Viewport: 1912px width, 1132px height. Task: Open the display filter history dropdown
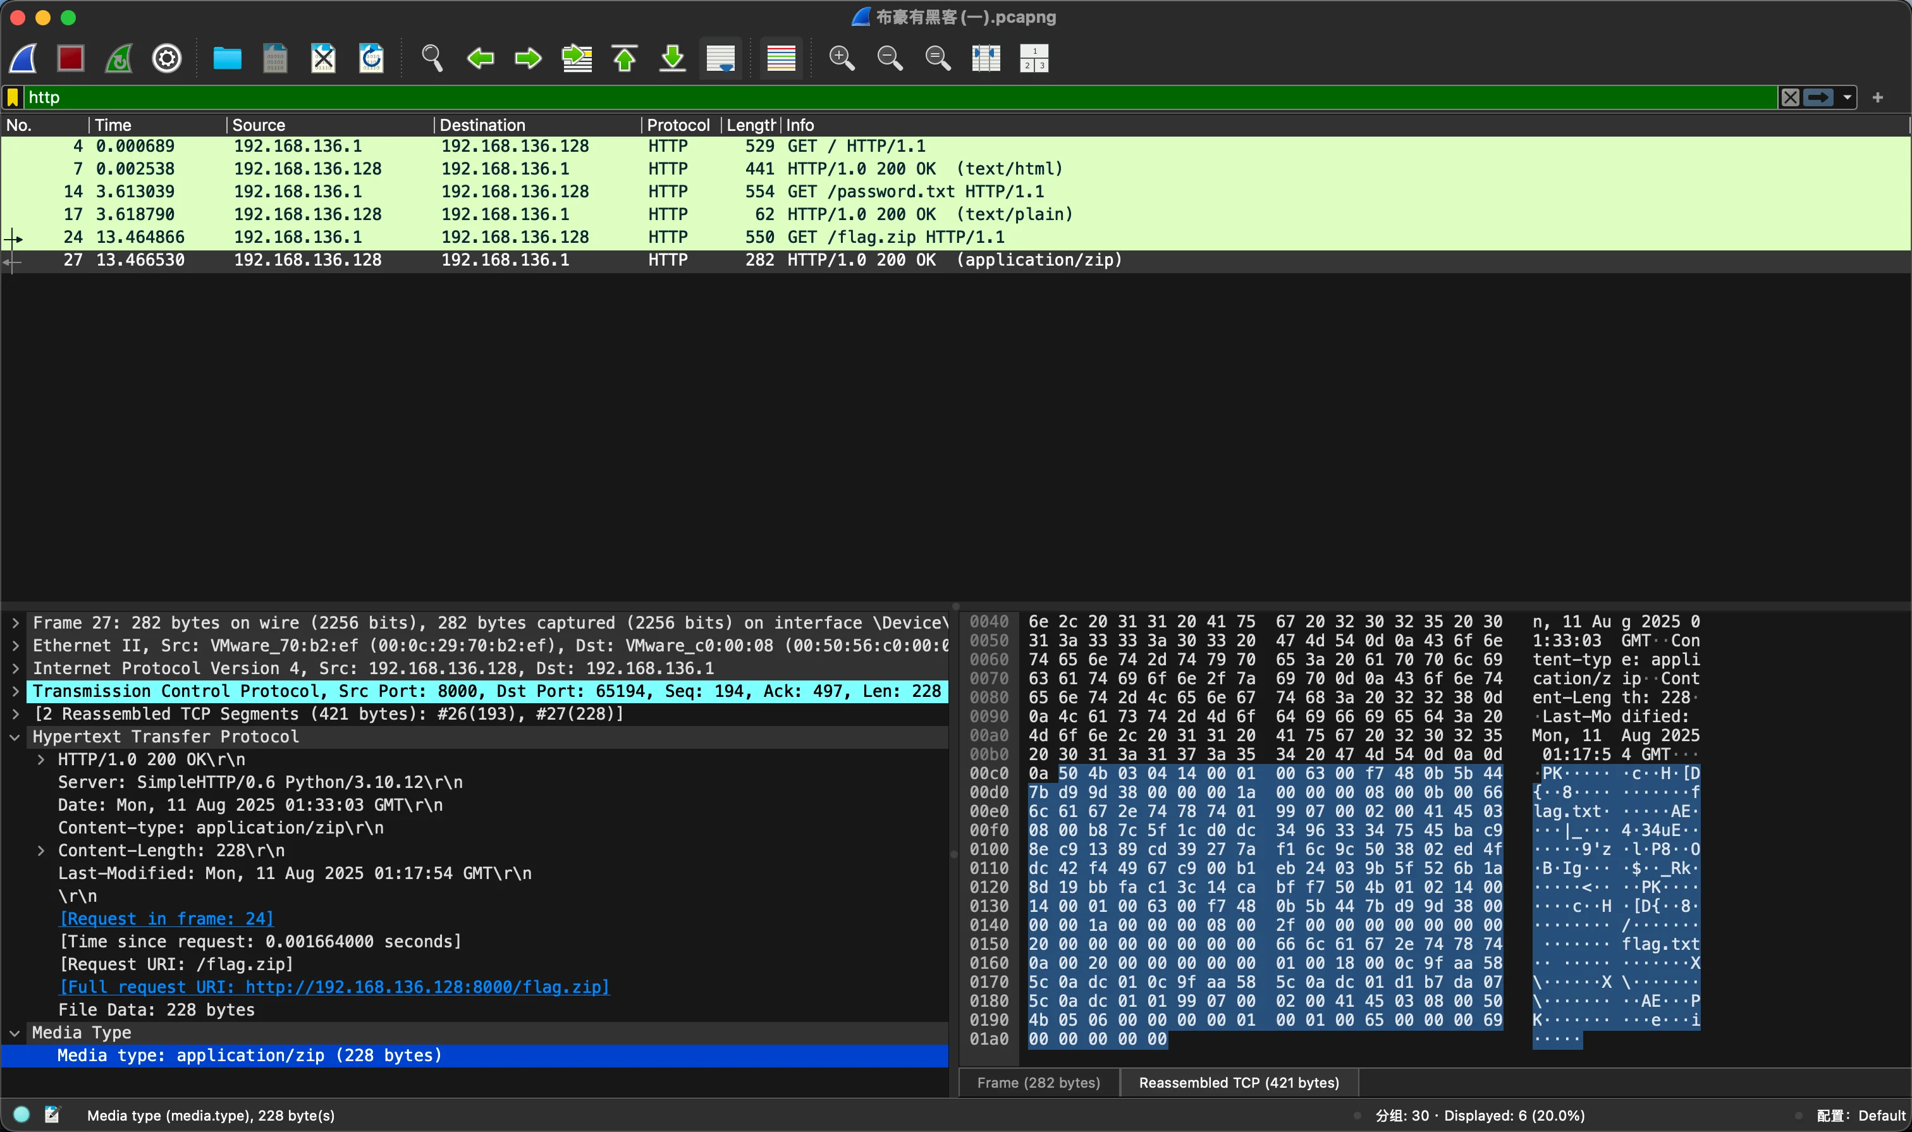tap(1847, 97)
